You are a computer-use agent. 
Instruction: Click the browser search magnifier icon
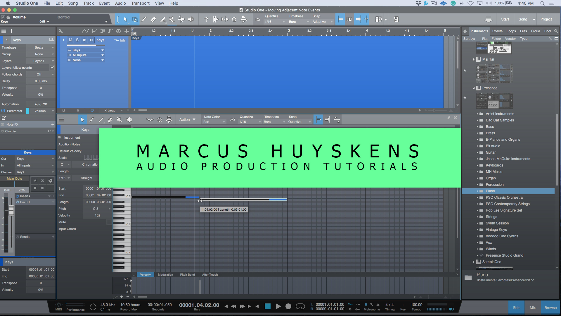(556, 31)
